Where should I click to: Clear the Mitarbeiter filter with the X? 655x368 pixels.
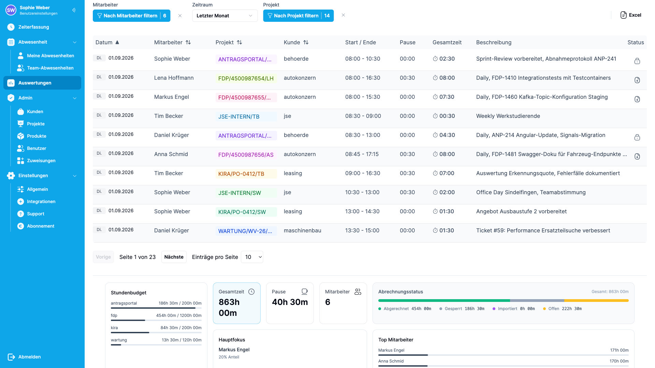click(x=180, y=16)
